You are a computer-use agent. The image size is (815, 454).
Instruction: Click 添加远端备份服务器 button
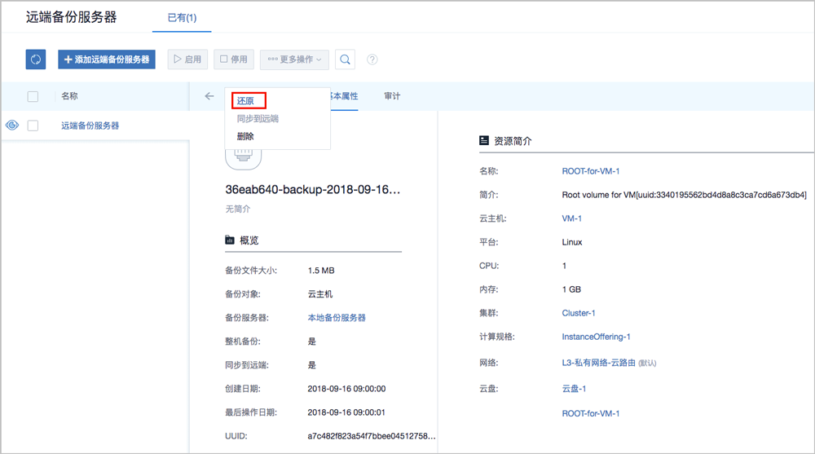(107, 60)
